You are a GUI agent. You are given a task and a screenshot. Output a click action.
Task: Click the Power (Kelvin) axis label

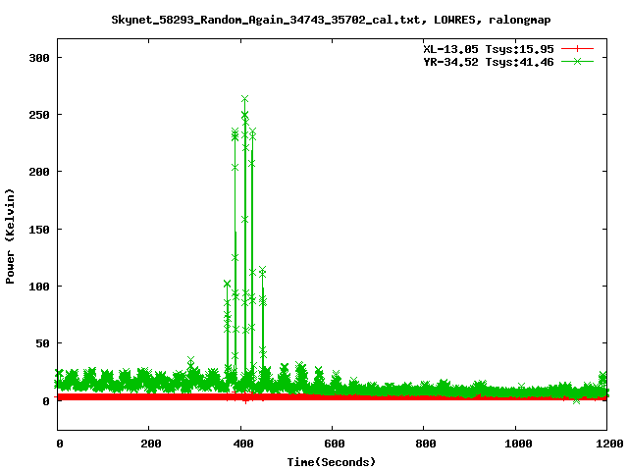[x=10, y=236]
